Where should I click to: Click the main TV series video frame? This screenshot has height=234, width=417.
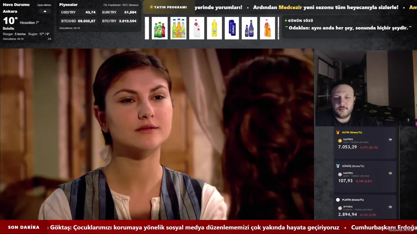[157, 134]
